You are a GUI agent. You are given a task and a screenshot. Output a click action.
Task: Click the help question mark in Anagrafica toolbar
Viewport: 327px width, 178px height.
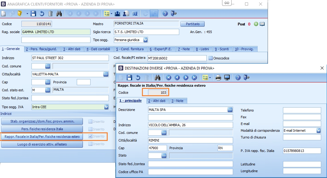(x=165, y=13)
